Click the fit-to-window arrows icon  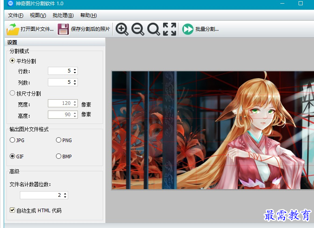[170, 29]
